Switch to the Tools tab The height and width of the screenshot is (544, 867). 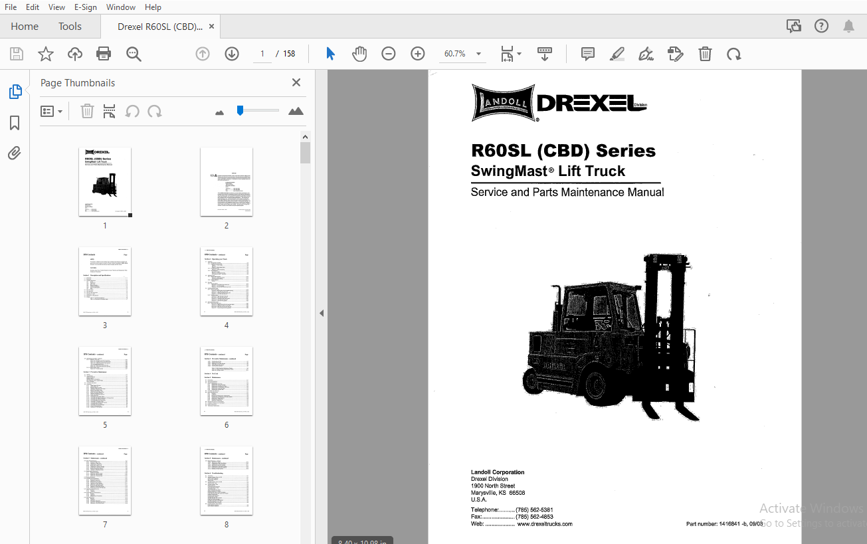pos(70,27)
